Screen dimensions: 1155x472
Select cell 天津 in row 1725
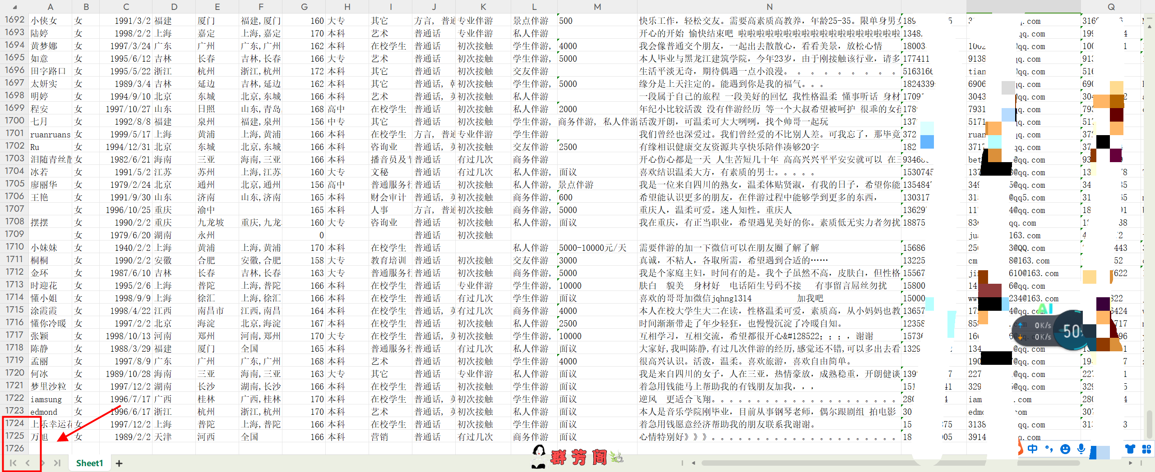pyautogui.click(x=174, y=437)
